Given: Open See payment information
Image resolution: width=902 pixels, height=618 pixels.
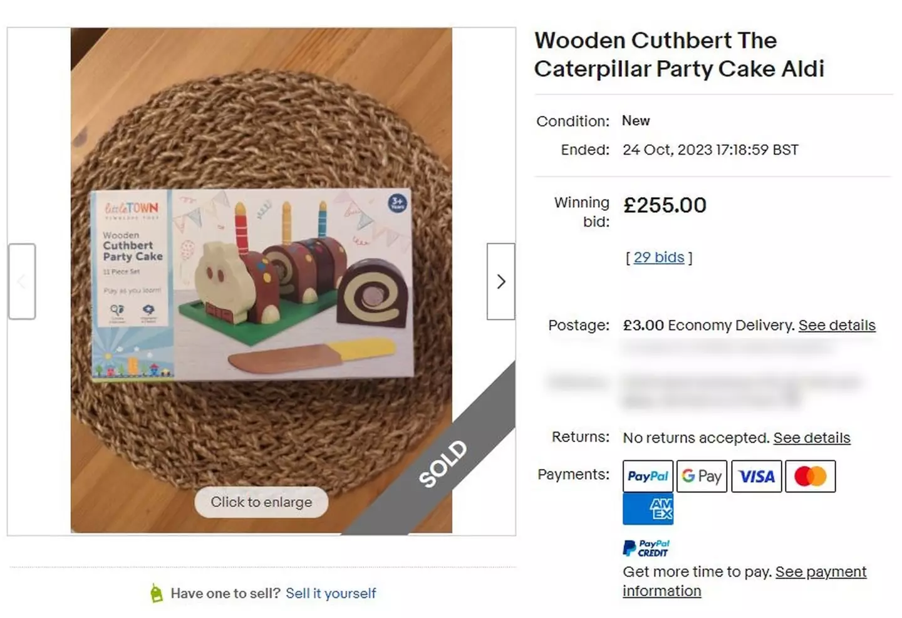Looking at the screenshot, I should click(821, 572).
